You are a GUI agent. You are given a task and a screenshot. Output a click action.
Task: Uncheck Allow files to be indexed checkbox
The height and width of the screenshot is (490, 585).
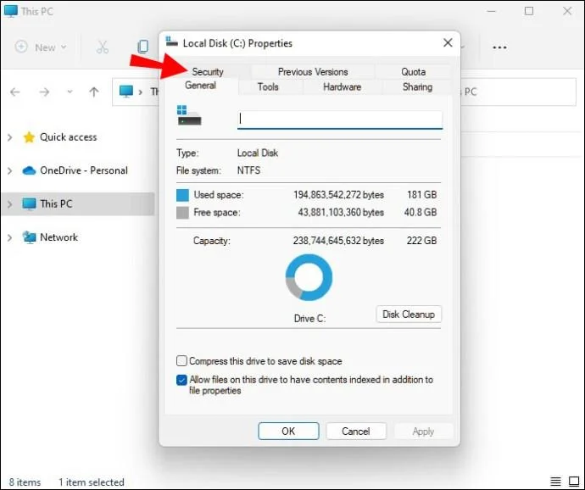tap(181, 380)
